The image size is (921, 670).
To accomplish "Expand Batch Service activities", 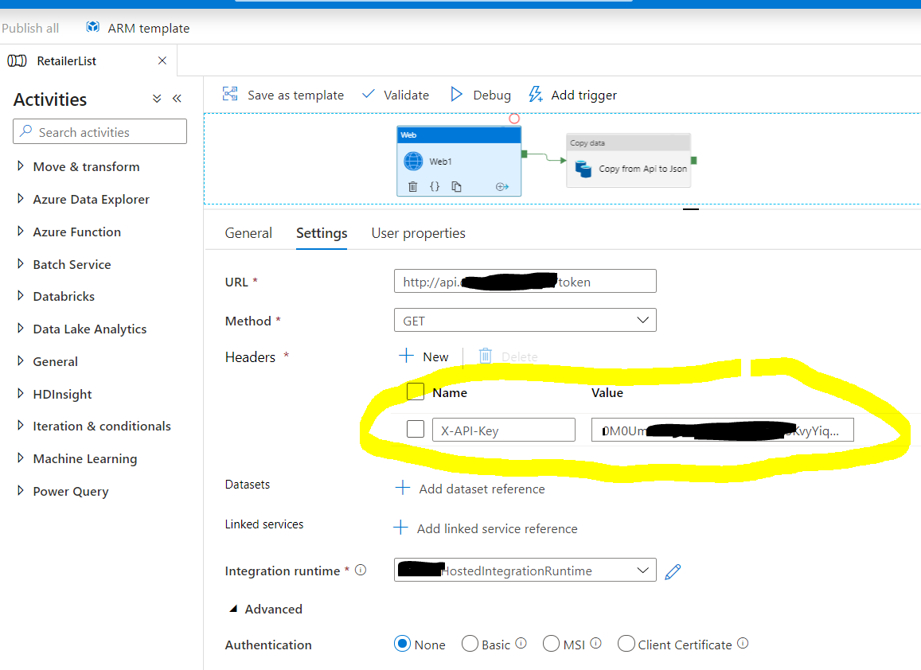I will pyautogui.click(x=21, y=263).
